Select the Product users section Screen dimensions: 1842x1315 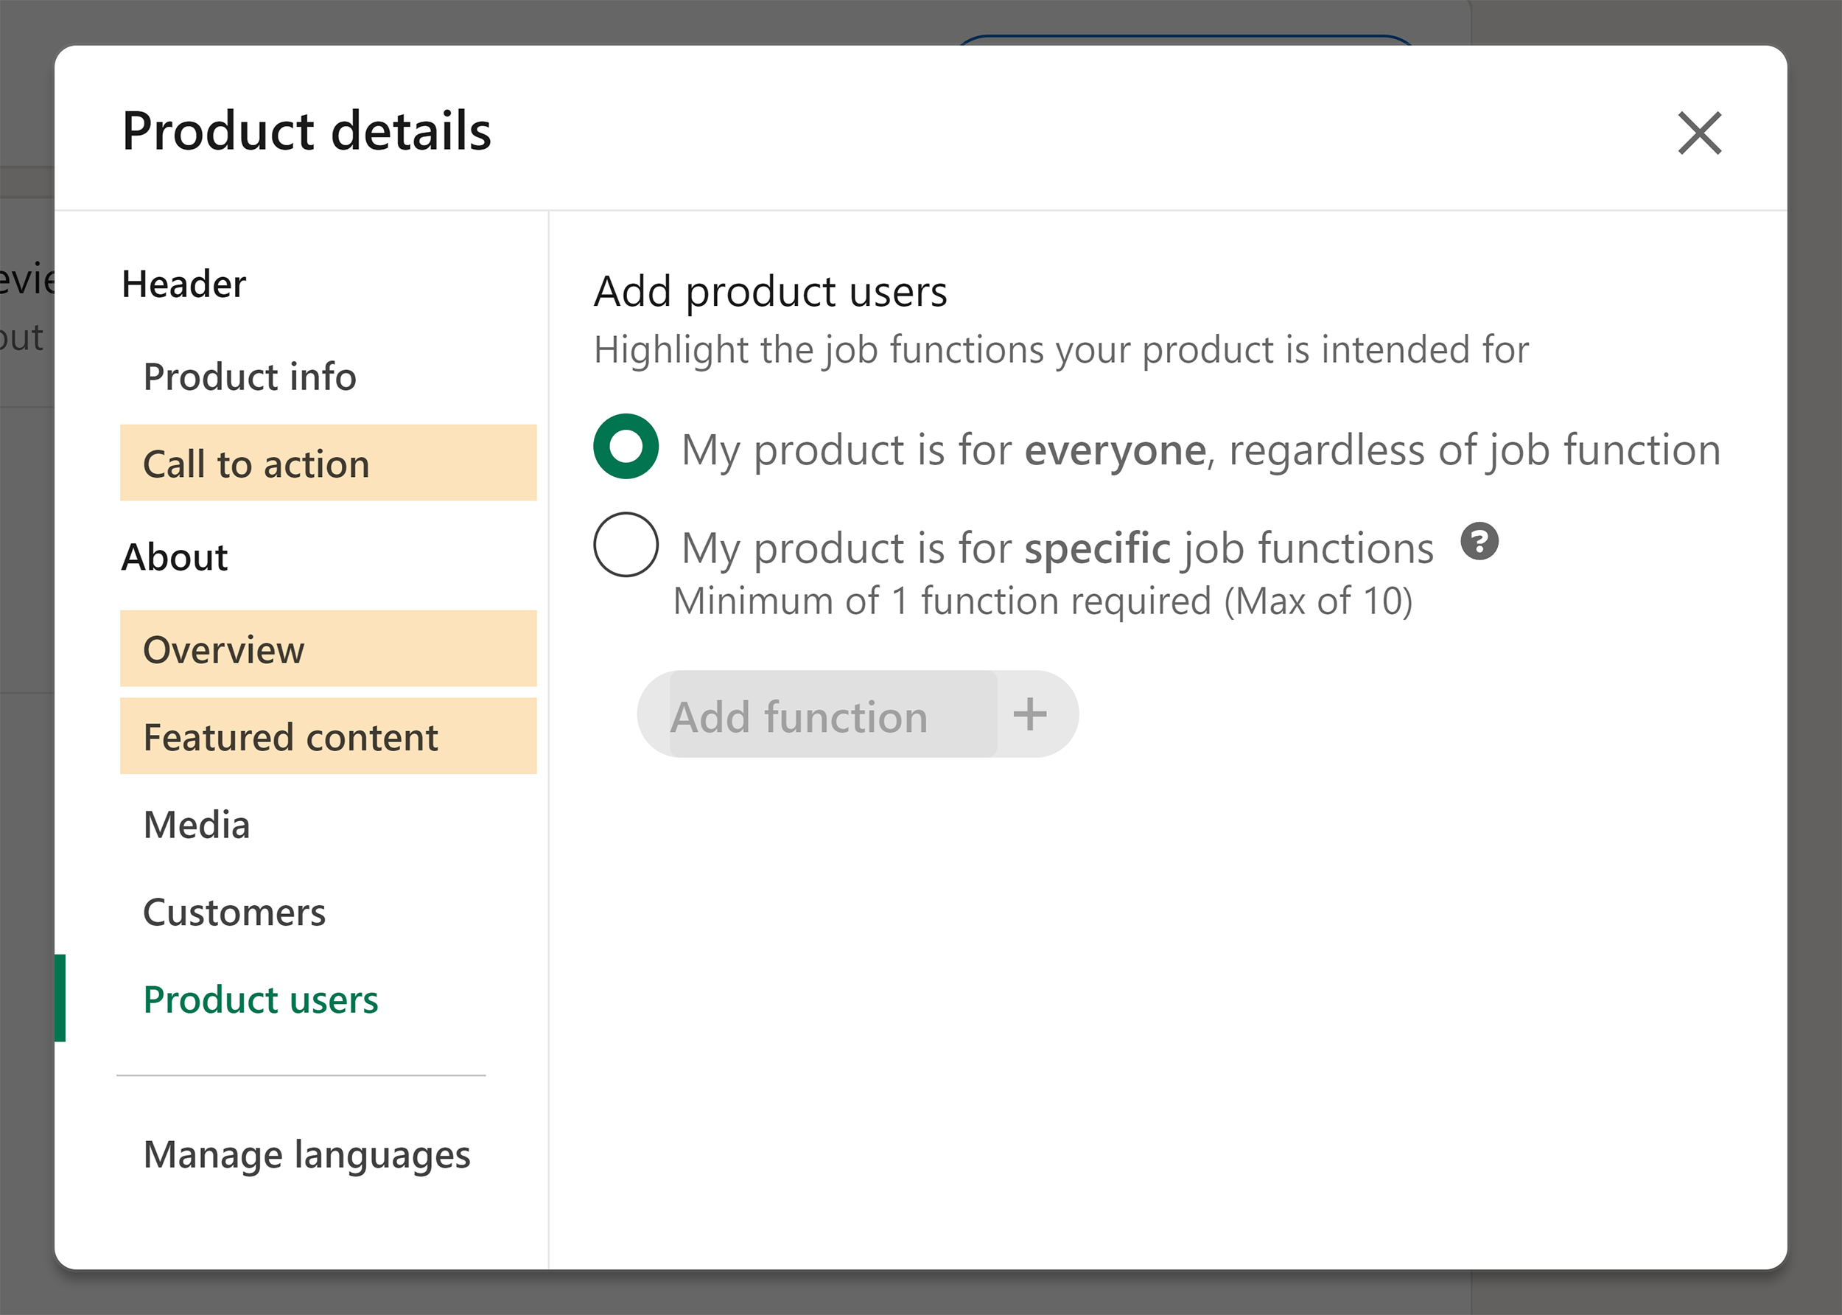point(260,1000)
